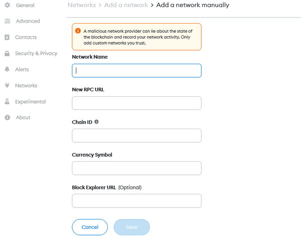Viewport: 301px width, 236px height.
Task: Click the Contacts book icon
Action: tap(7, 37)
